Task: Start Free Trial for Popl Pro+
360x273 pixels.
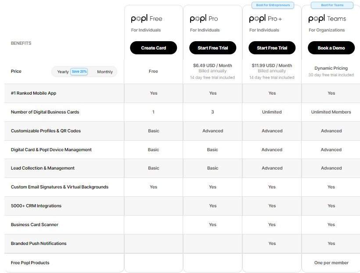Action: [272, 48]
